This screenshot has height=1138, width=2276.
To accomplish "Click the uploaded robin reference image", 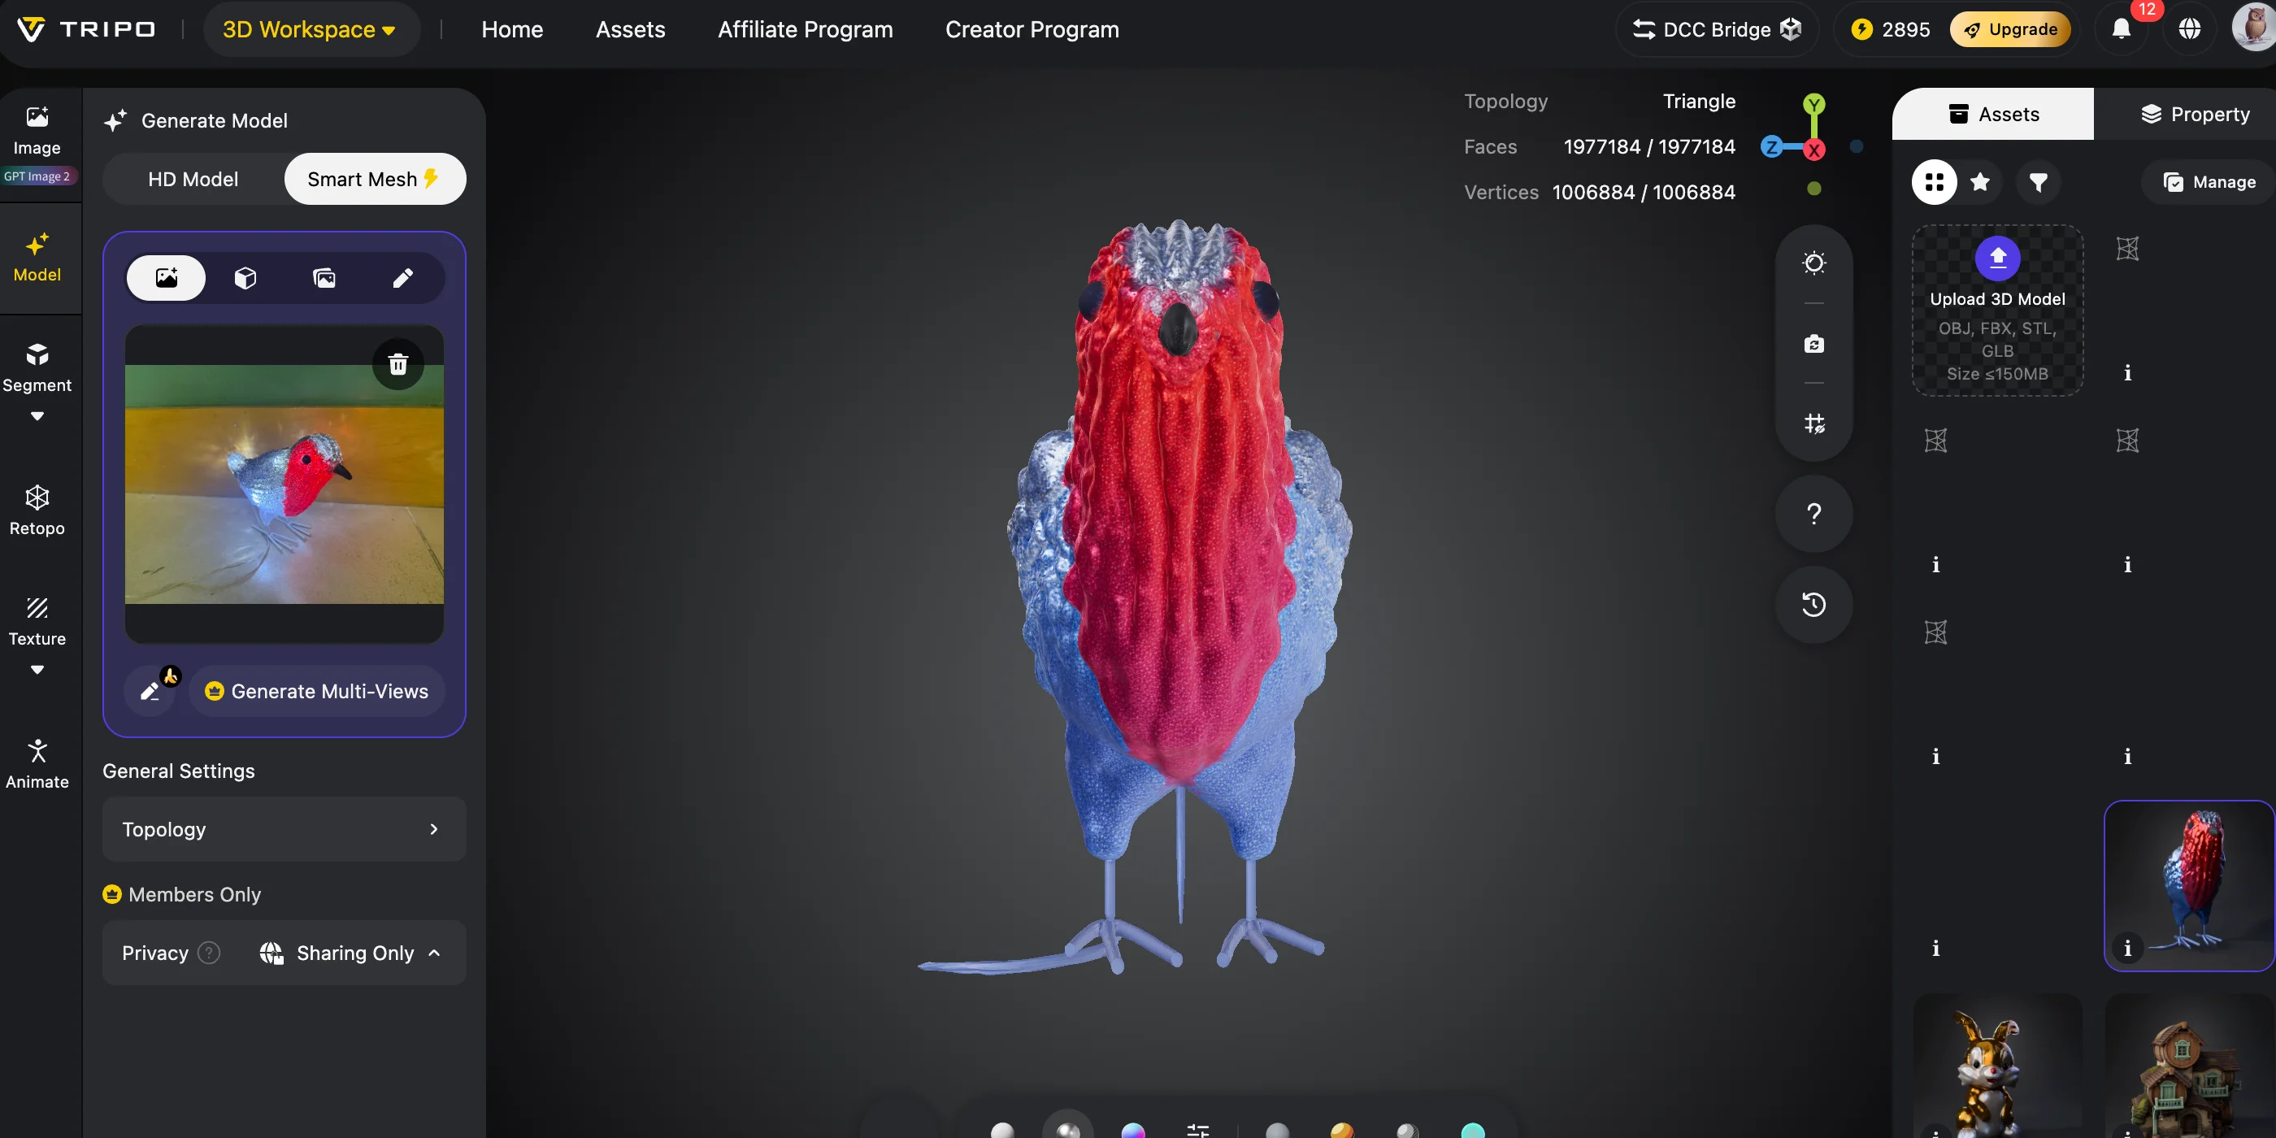I will pyautogui.click(x=284, y=484).
